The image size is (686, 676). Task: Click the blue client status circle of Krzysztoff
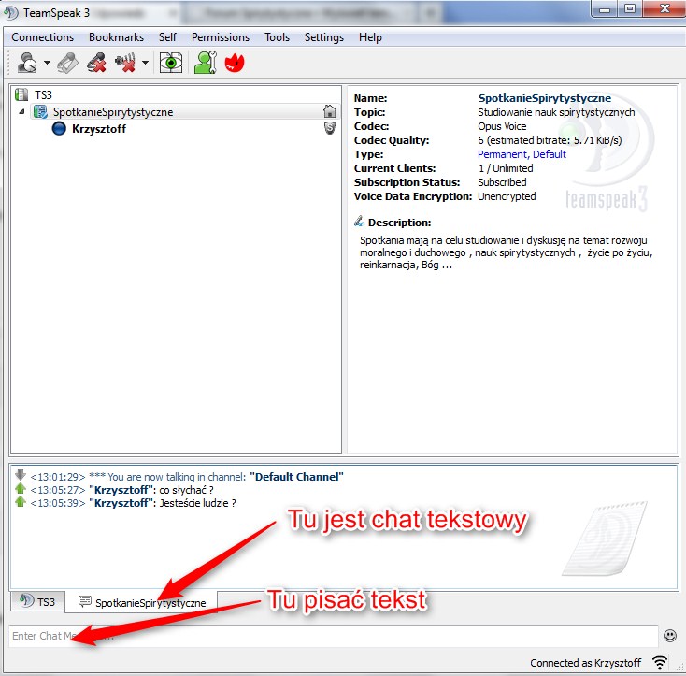pos(59,129)
